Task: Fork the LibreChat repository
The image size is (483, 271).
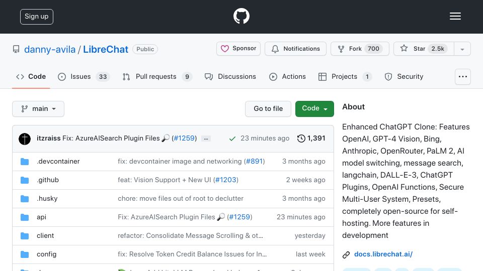Action: [x=360, y=49]
